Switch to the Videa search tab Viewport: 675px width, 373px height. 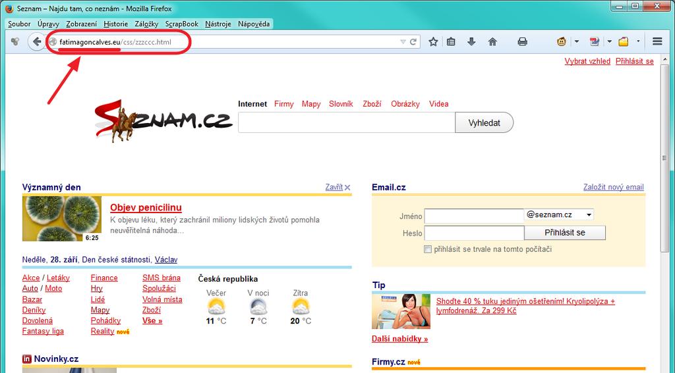[438, 104]
